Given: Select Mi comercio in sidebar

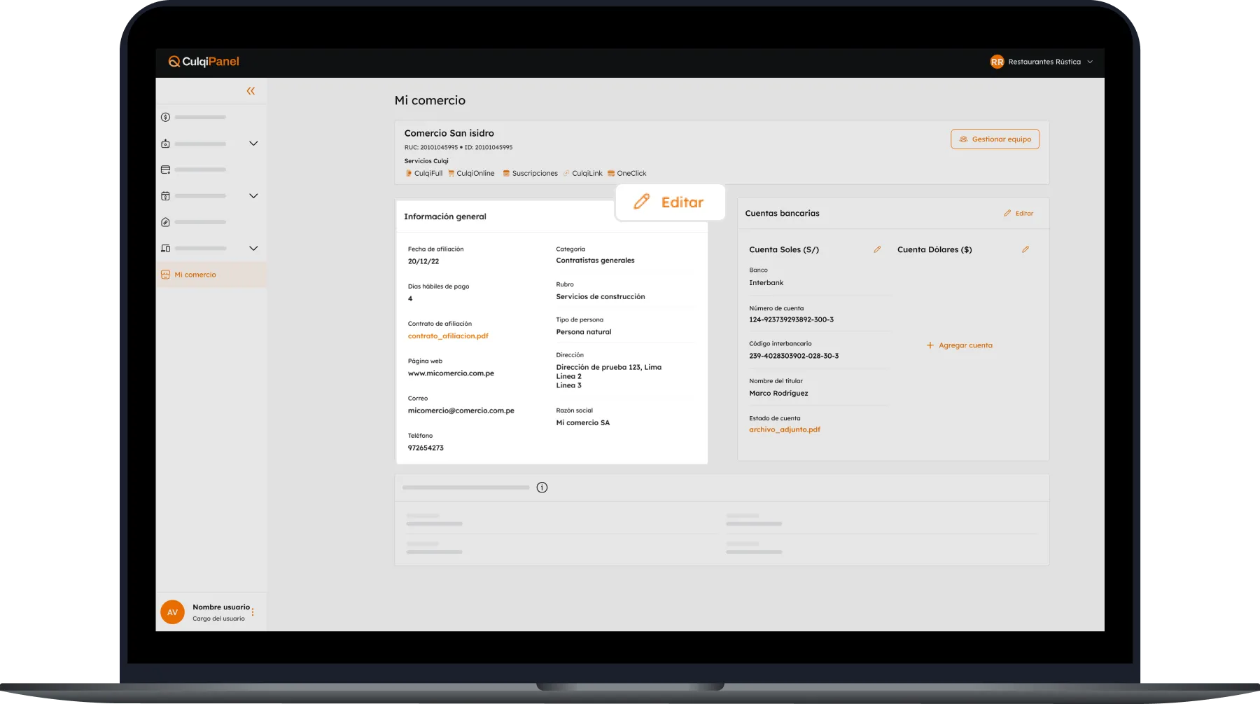Looking at the screenshot, I should coord(195,275).
